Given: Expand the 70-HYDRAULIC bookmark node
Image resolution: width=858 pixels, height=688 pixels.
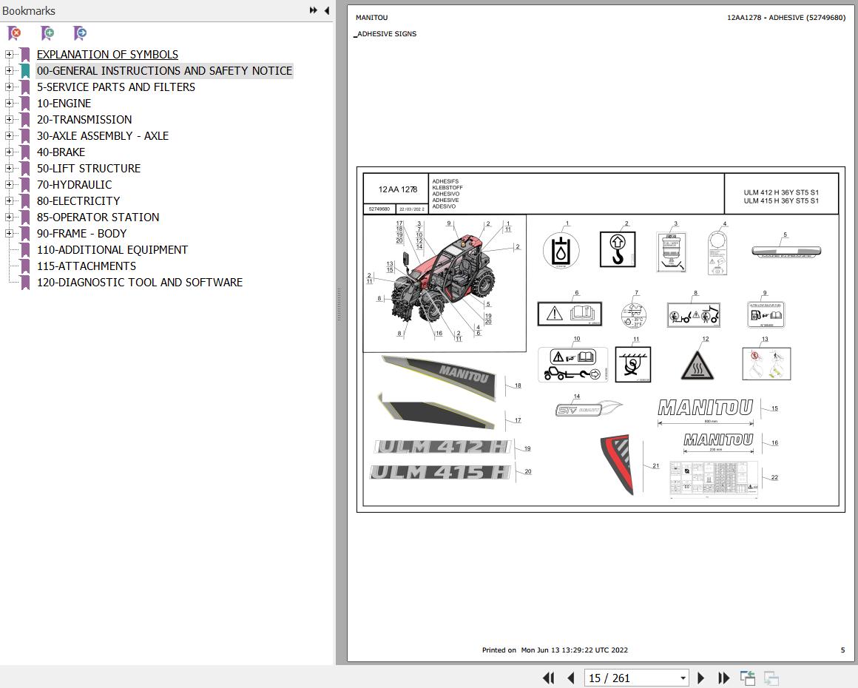Looking at the screenshot, I should tap(9, 184).
